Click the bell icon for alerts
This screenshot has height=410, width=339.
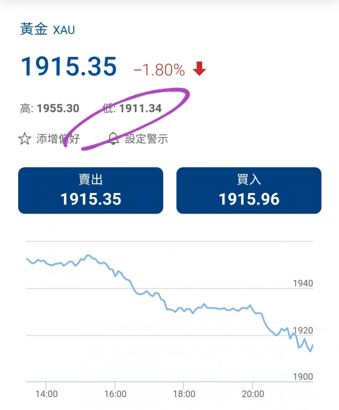(114, 138)
